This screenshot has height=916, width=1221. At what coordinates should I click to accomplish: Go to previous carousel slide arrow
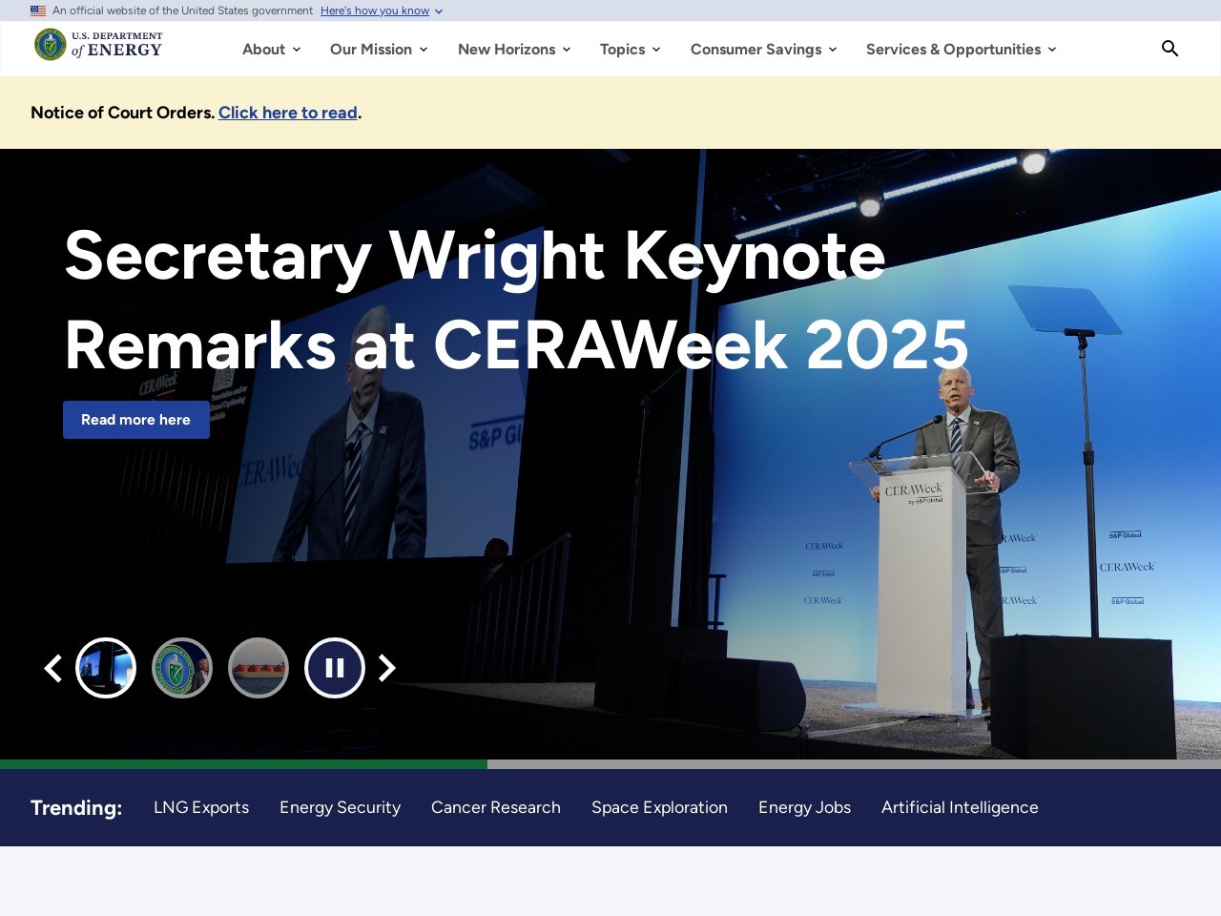tap(53, 668)
